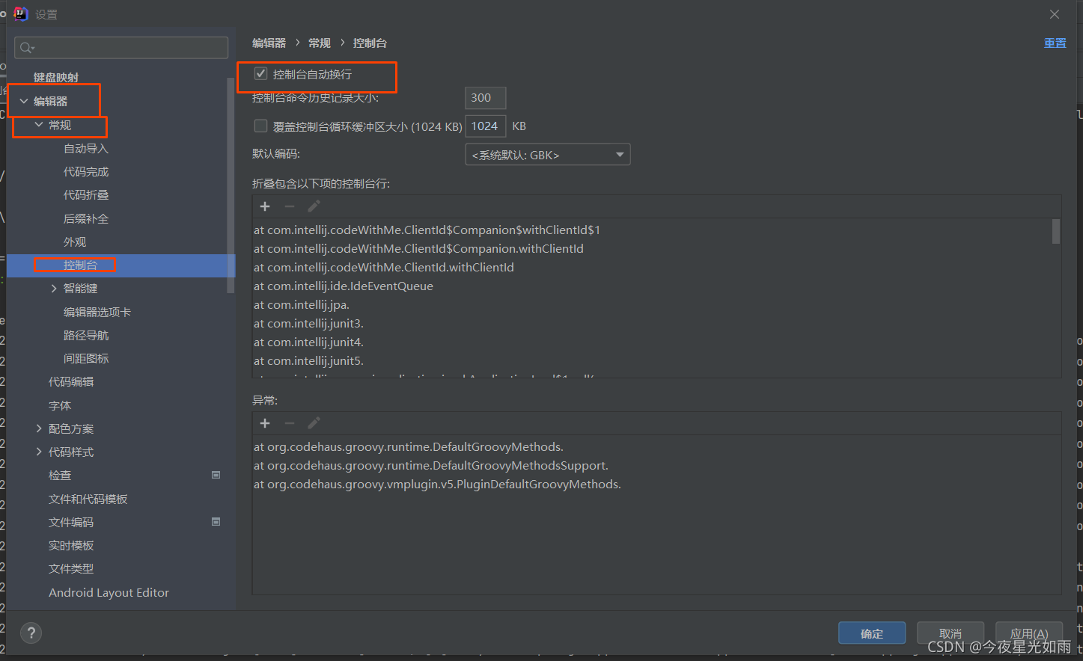Edit selected exception pattern

point(314,423)
